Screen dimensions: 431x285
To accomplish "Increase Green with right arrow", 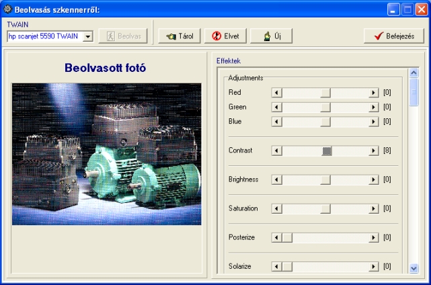I will click(374, 107).
